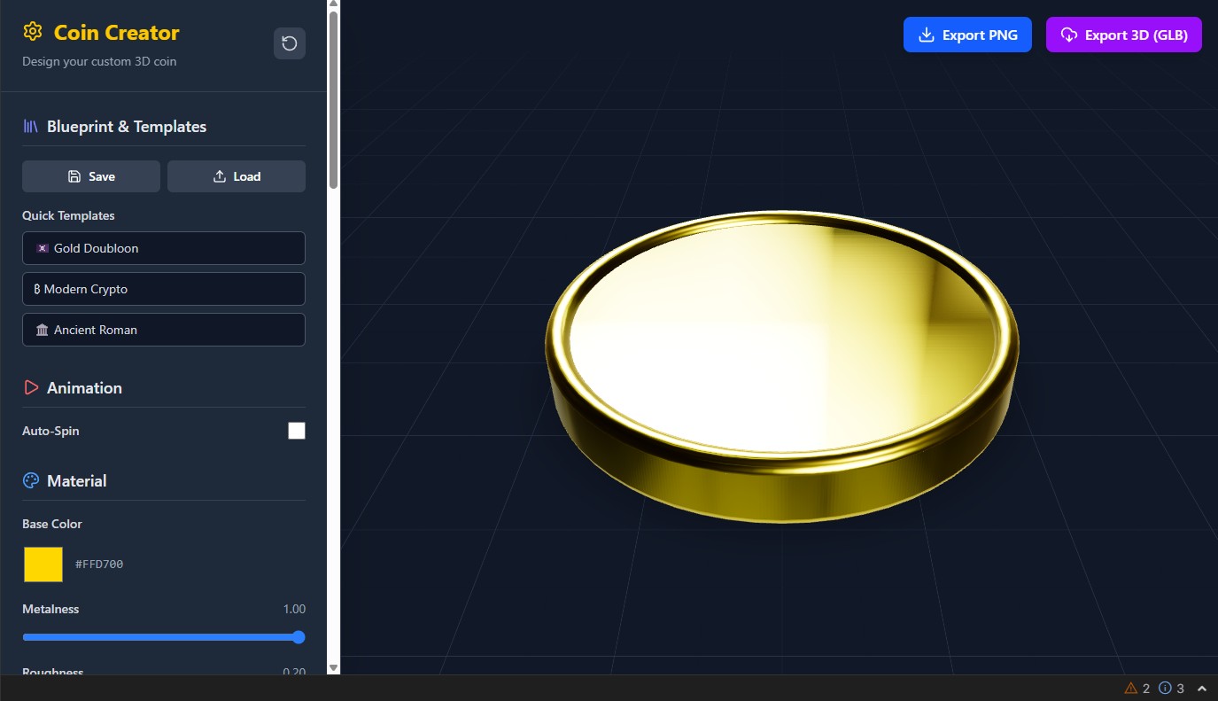The width and height of the screenshot is (1218, 701).
Task: Apply the Ancient Roman template
Action: (164, 330)
